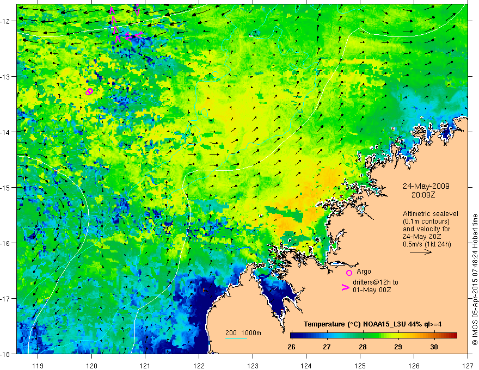Click the '01-May 00Z' legend text
The image size is (479, 370).
tap(372, 290)
